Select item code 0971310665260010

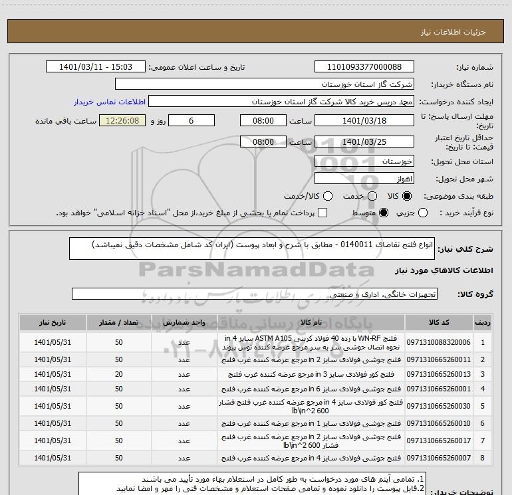click(x=439, y=423)
